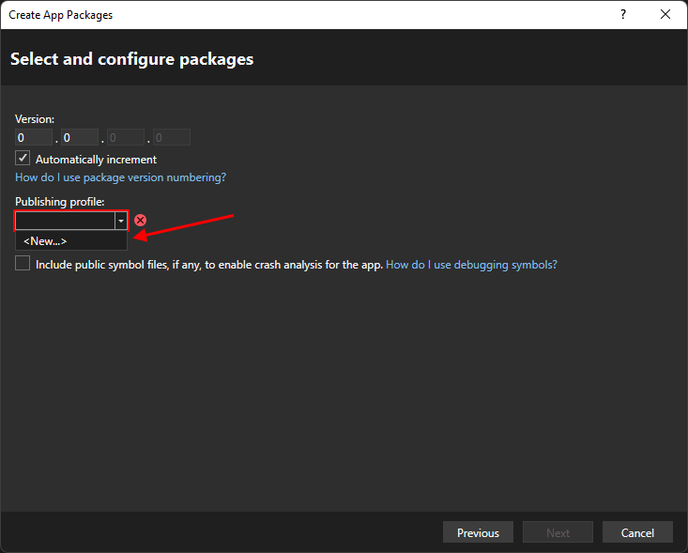This screenshot has width=688, height=553.
Task: Close the Create App Packages dialog
Action: 665,15
